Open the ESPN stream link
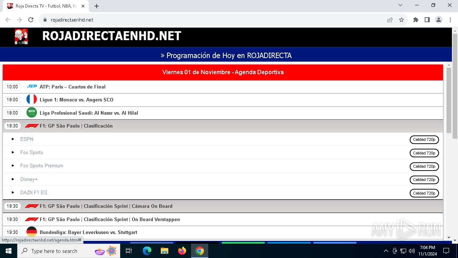This screenshot has height=258, width=458. click(27, 139)
